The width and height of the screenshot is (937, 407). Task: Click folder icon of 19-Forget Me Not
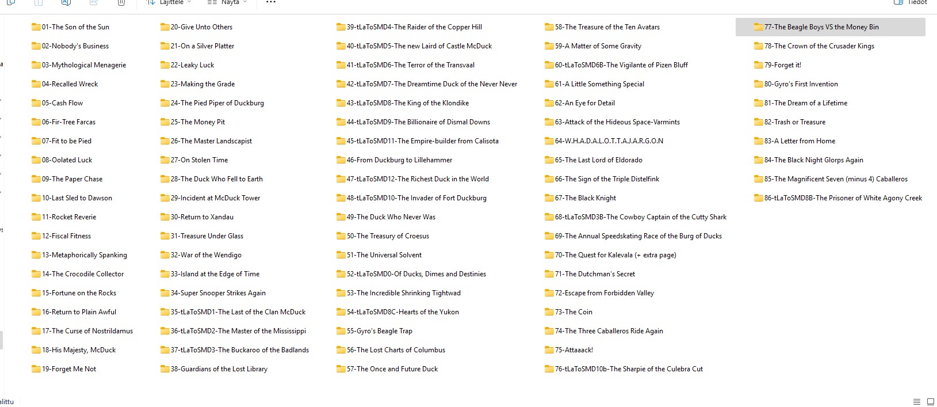tap(36, 369)
